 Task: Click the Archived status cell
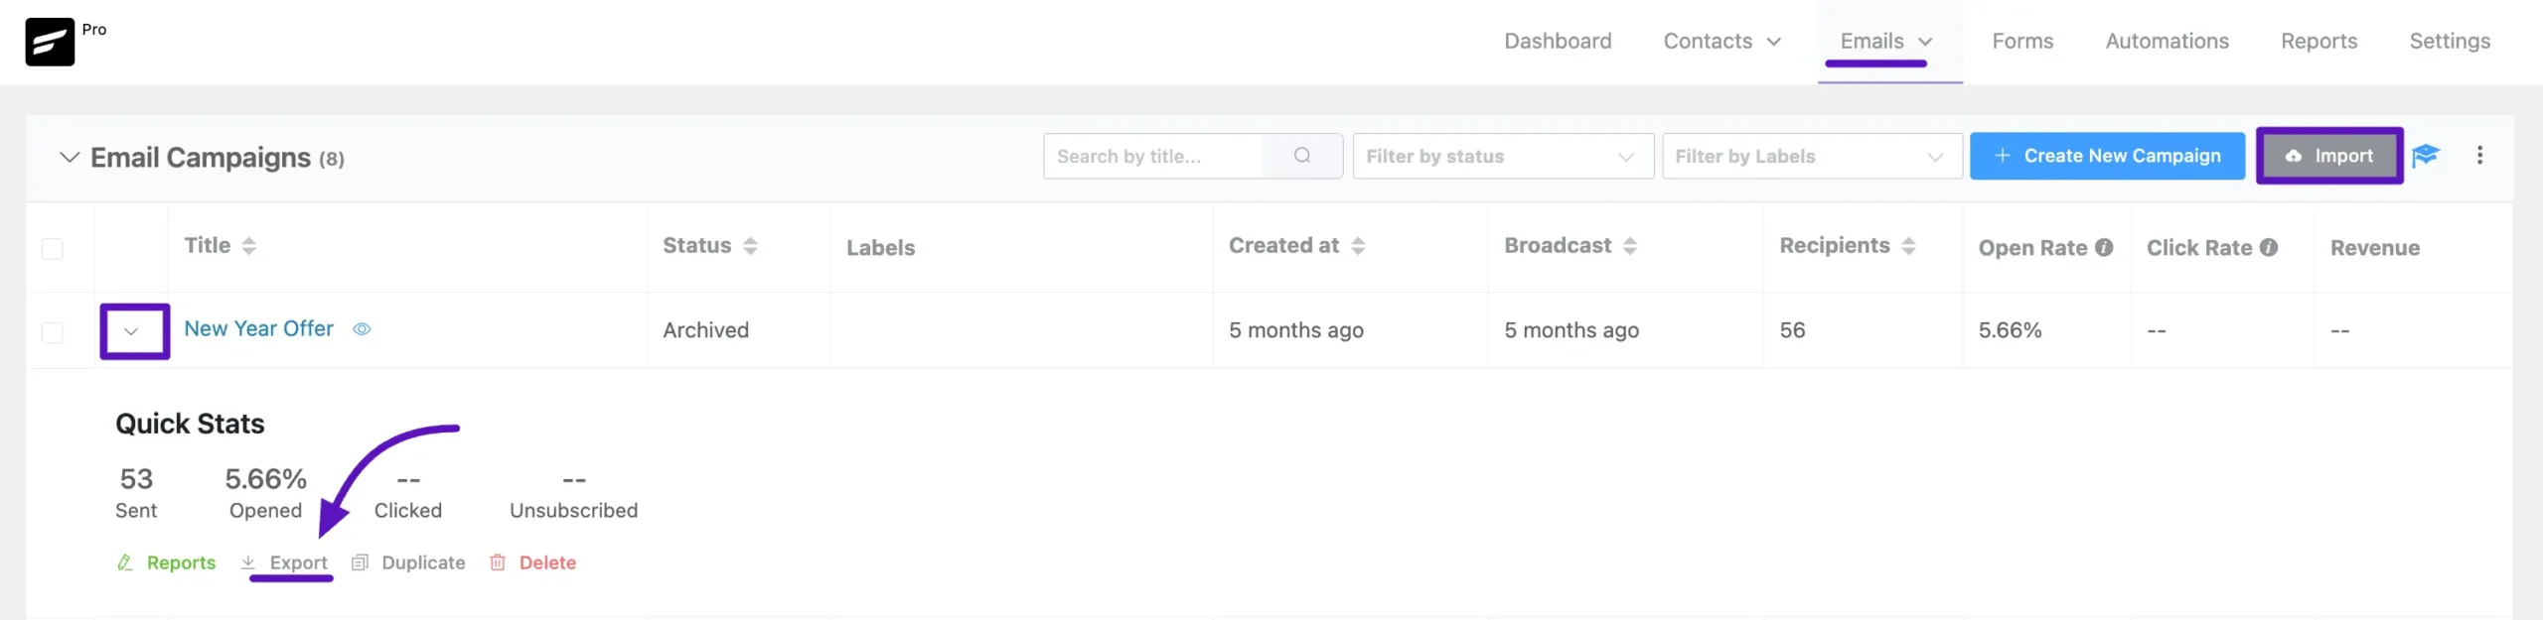(x=705, y=330)
